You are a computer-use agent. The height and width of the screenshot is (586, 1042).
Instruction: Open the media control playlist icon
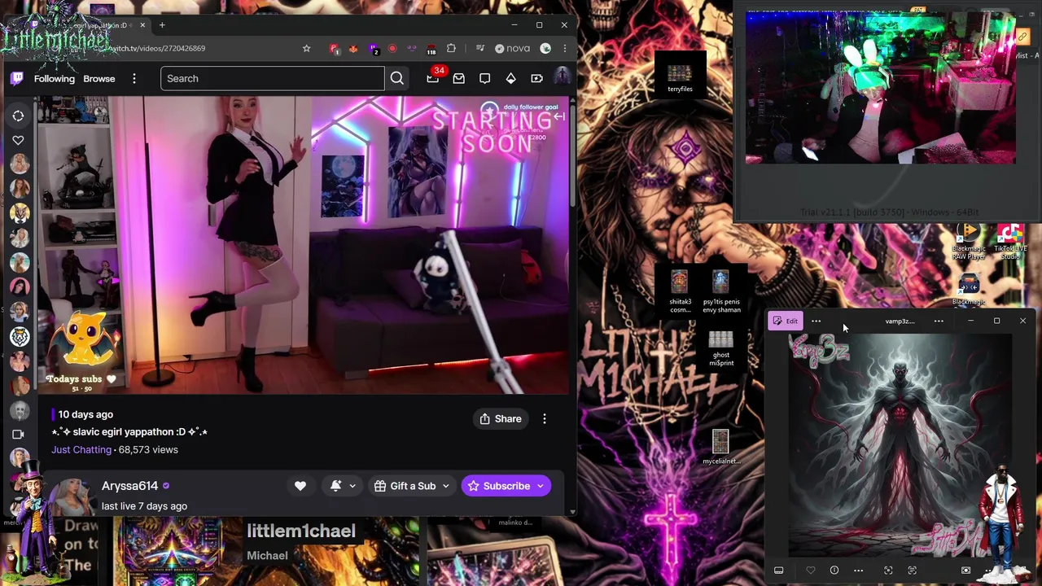(480, 49)
